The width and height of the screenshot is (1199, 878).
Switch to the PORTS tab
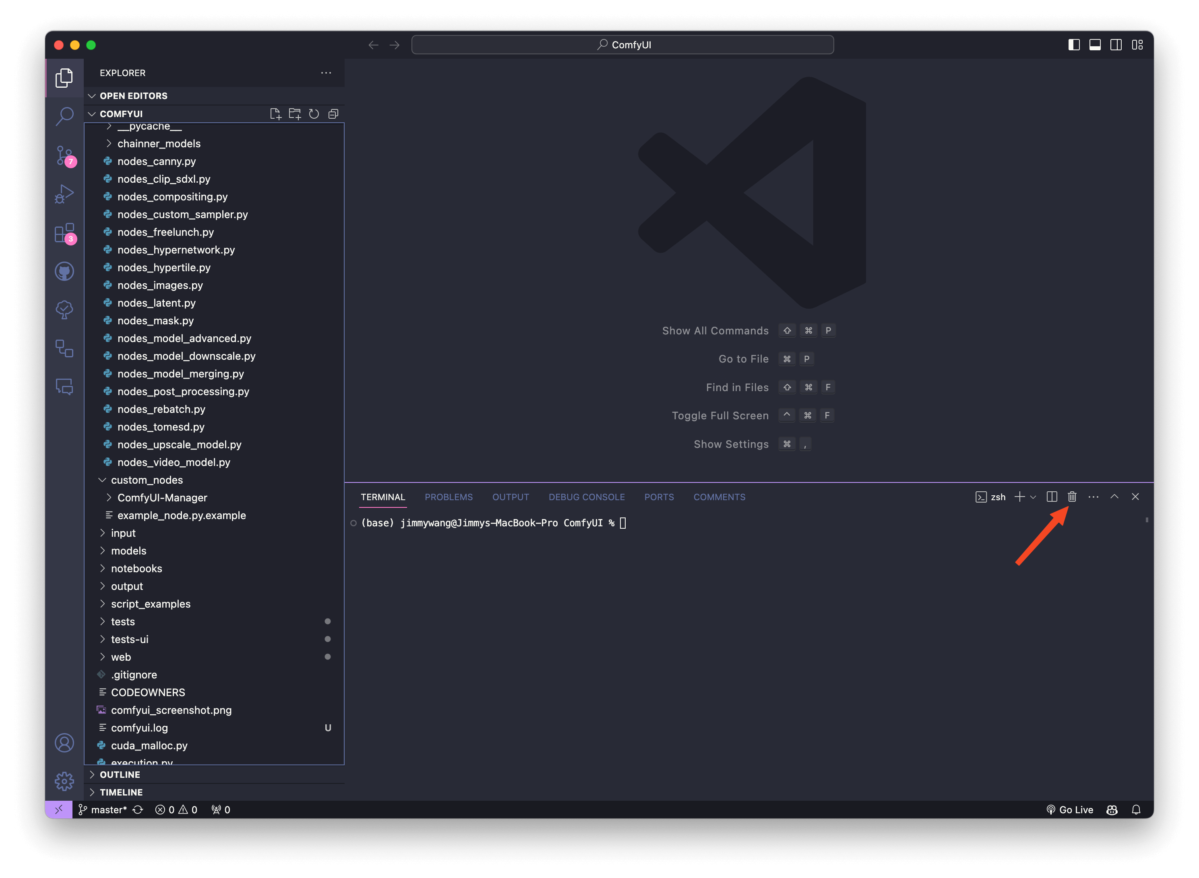point(659,497)
